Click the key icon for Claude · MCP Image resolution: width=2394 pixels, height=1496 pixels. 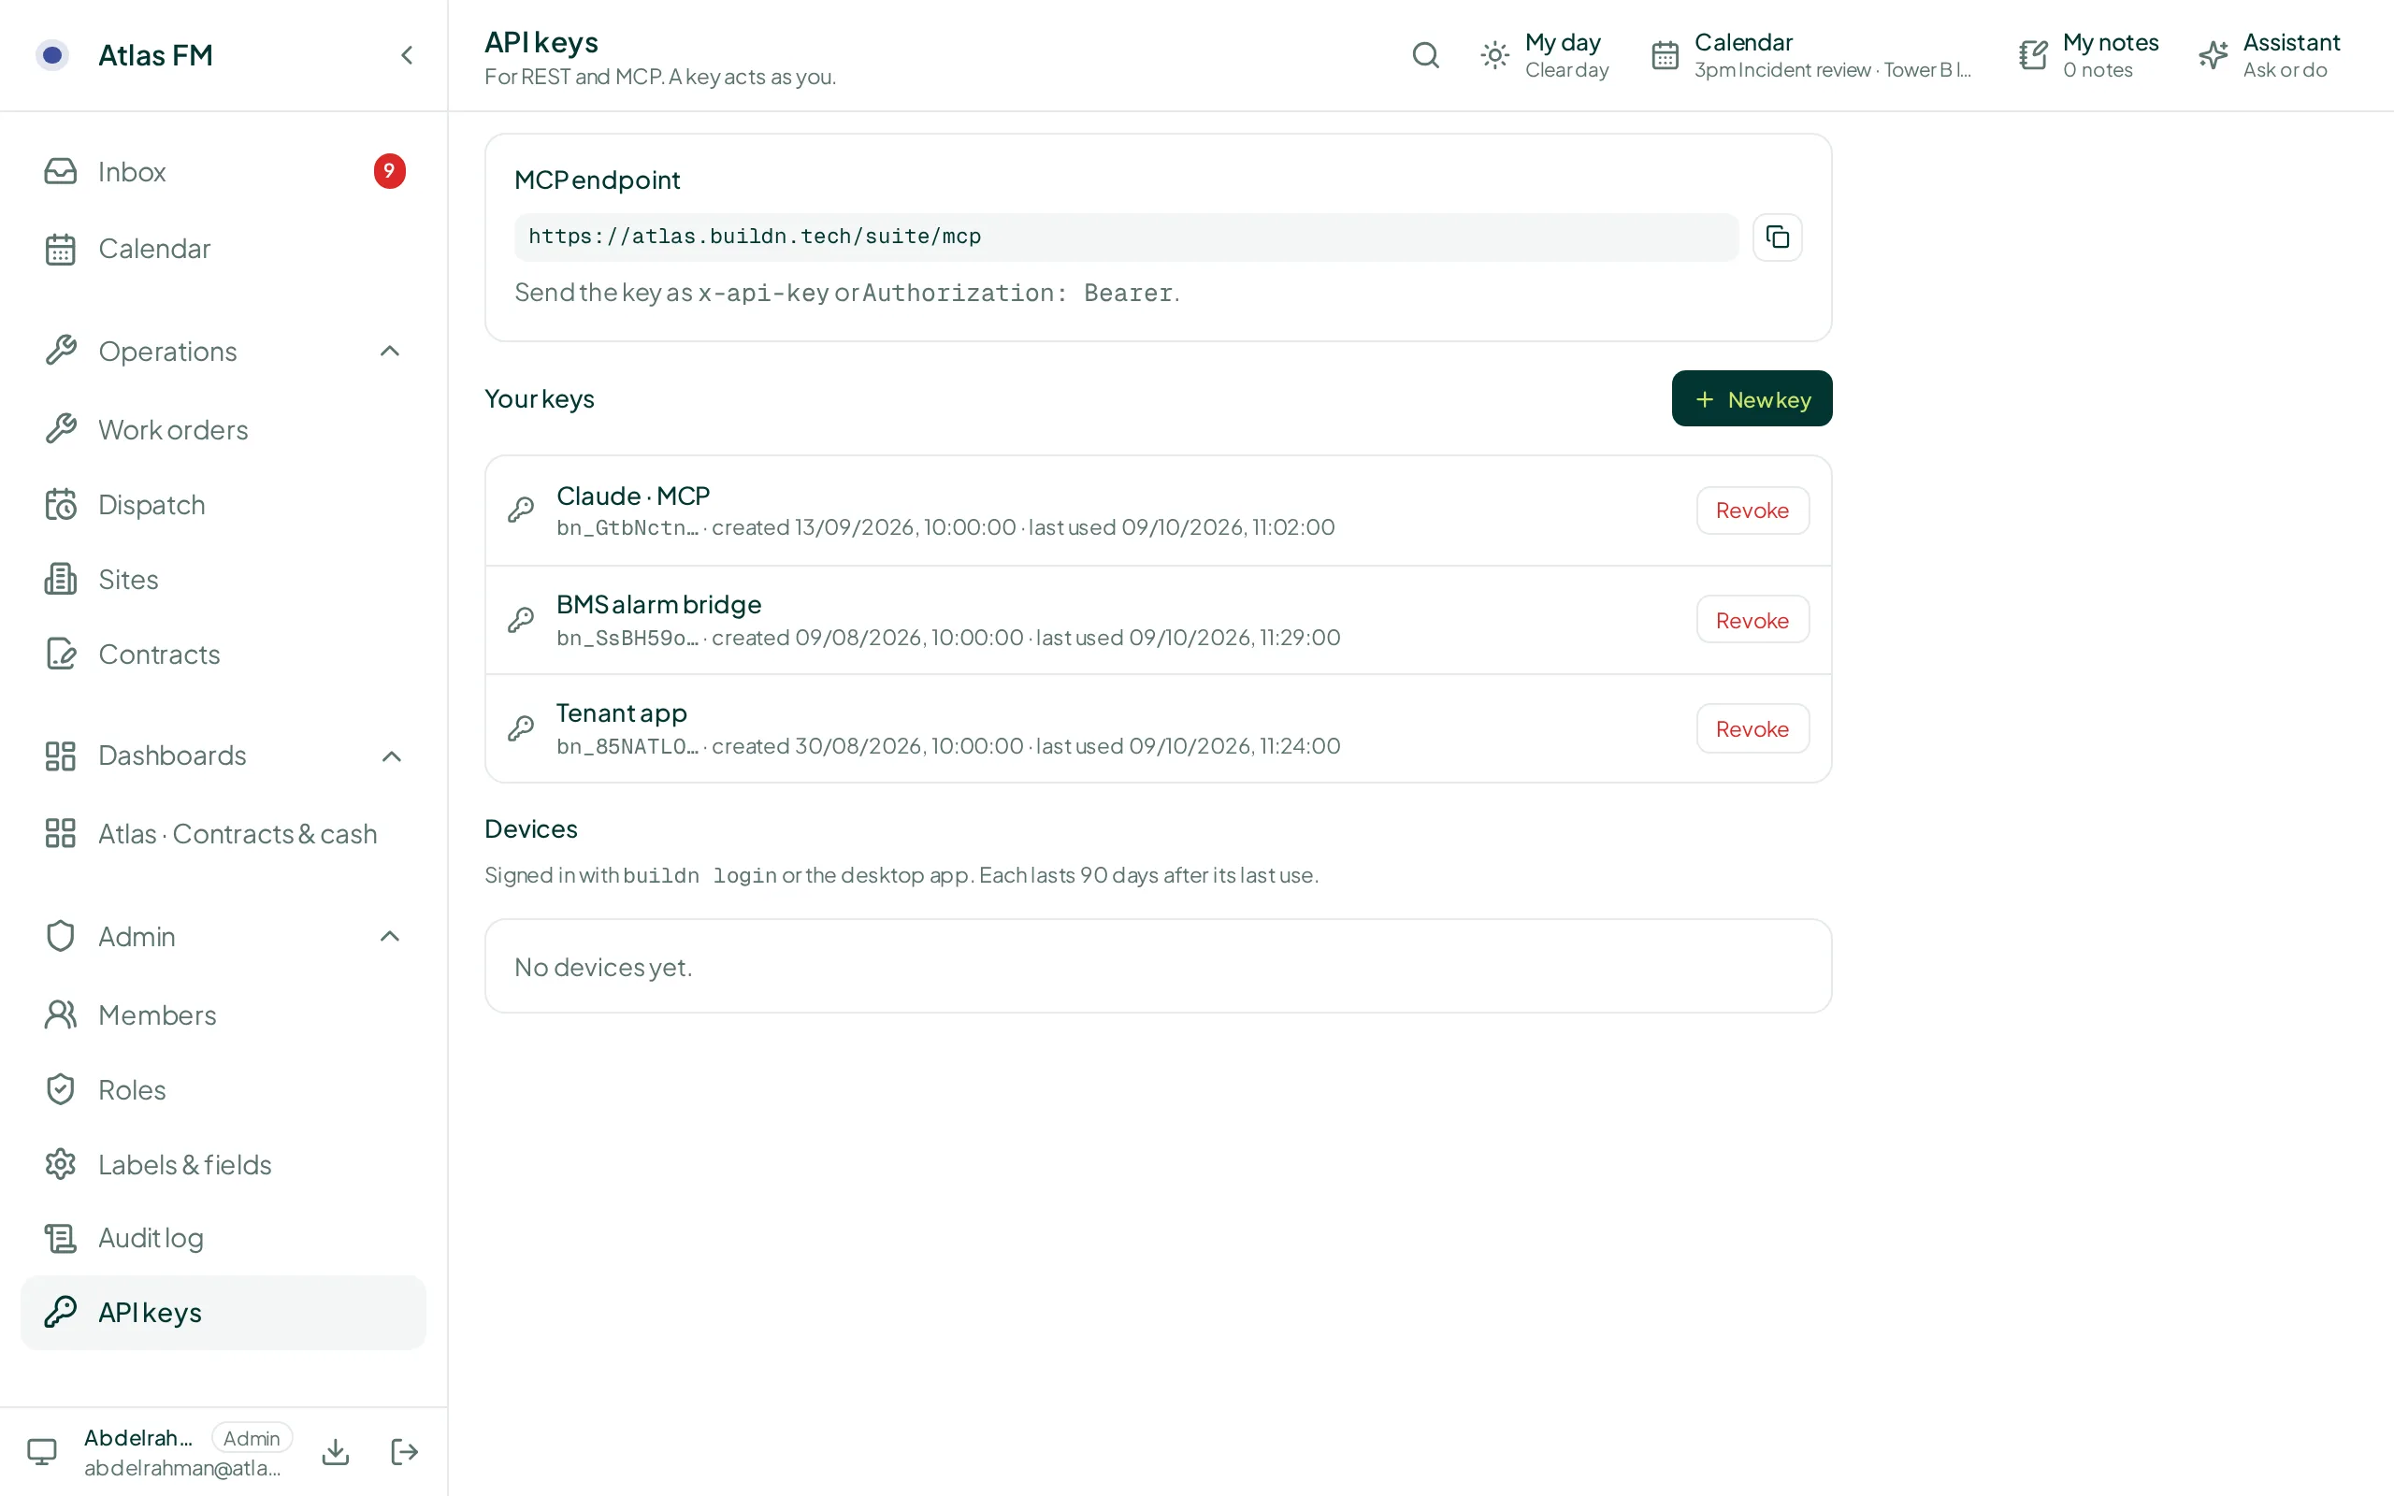click(521, 511)
